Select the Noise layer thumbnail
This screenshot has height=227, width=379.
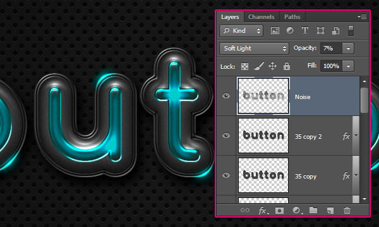point(263,96)
